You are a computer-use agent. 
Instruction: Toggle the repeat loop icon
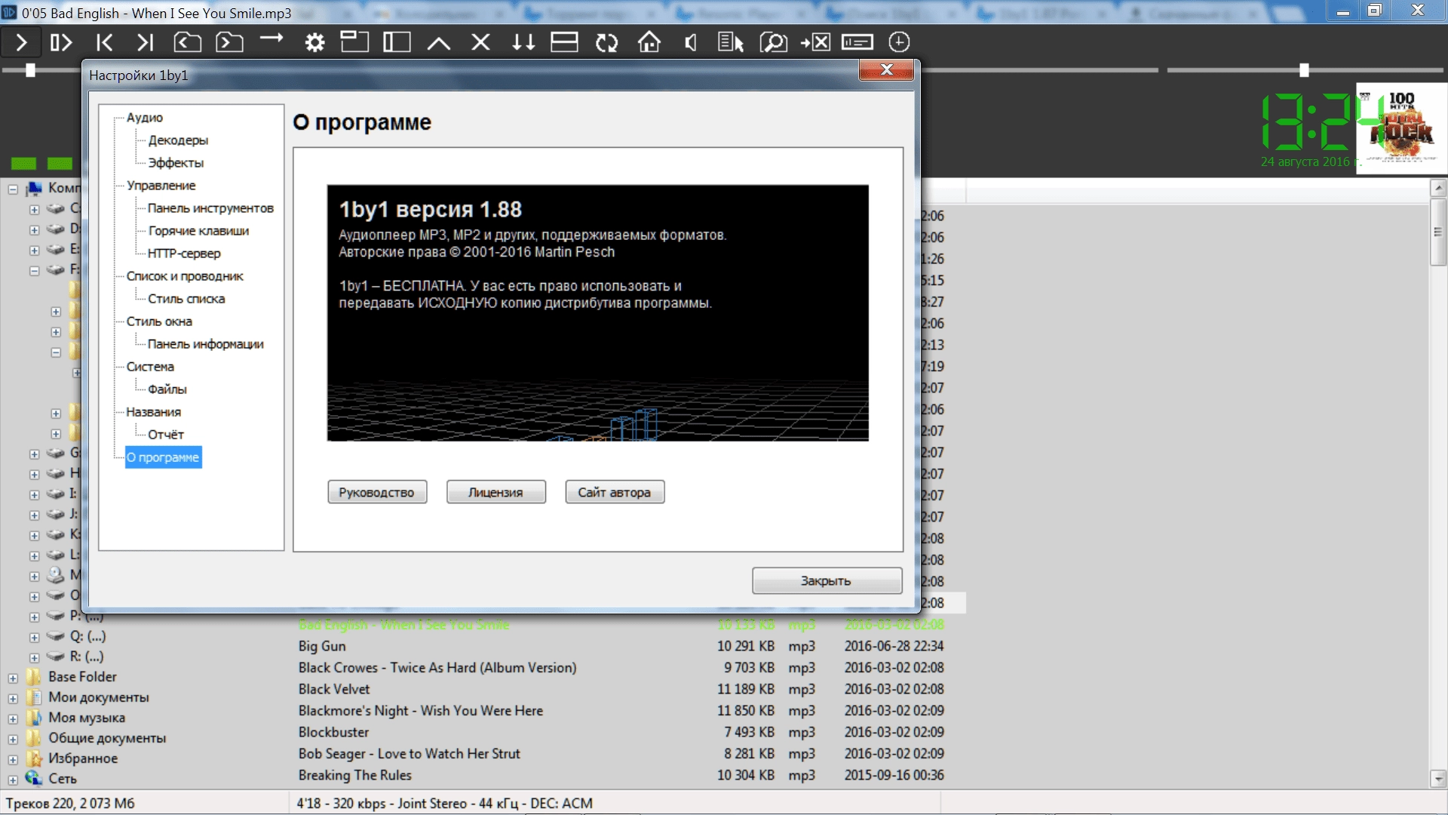(x=606, y=42)
